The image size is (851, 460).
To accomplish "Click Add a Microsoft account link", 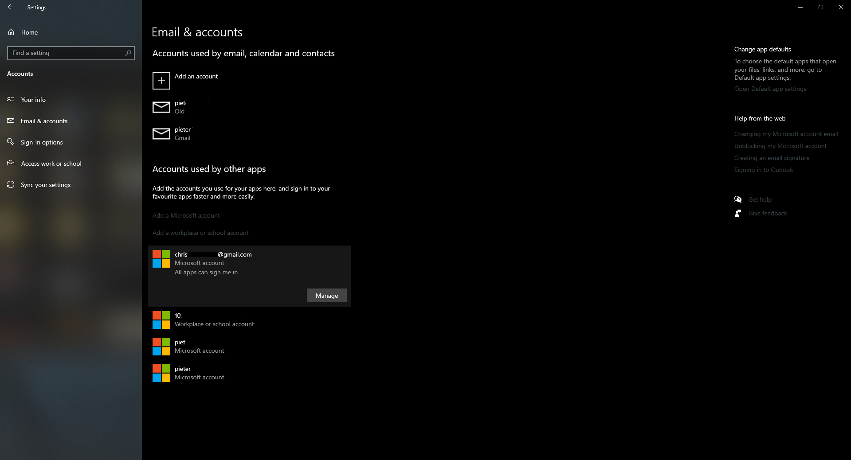I will pyautogui.click(x=186, y=215).
